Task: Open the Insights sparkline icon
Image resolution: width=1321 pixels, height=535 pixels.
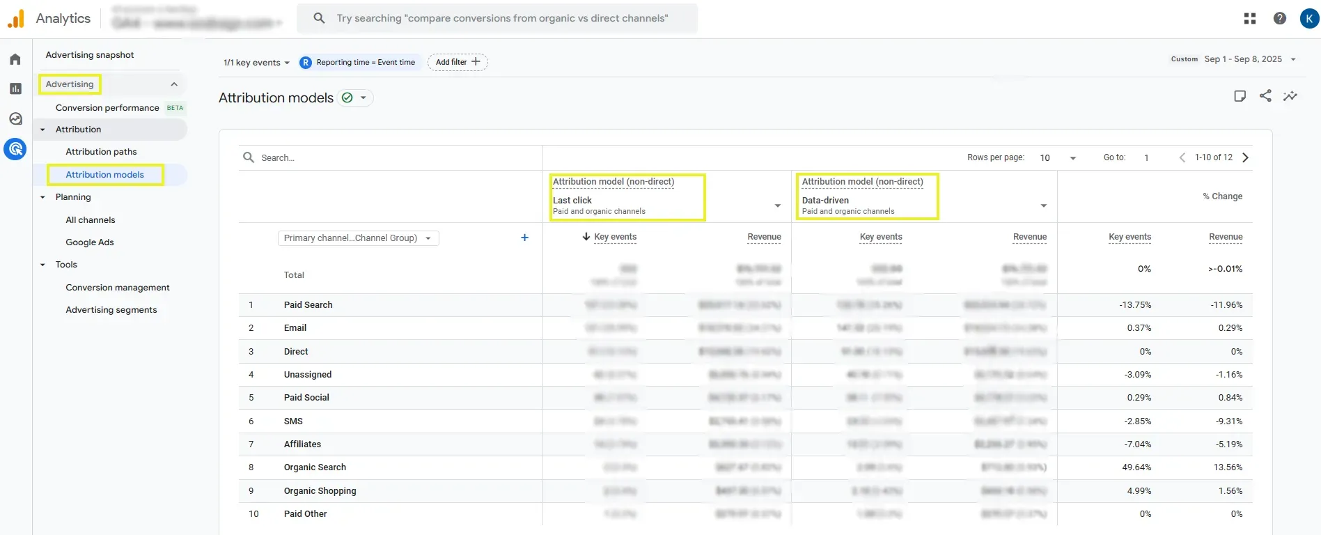Action: (1290, 96)
